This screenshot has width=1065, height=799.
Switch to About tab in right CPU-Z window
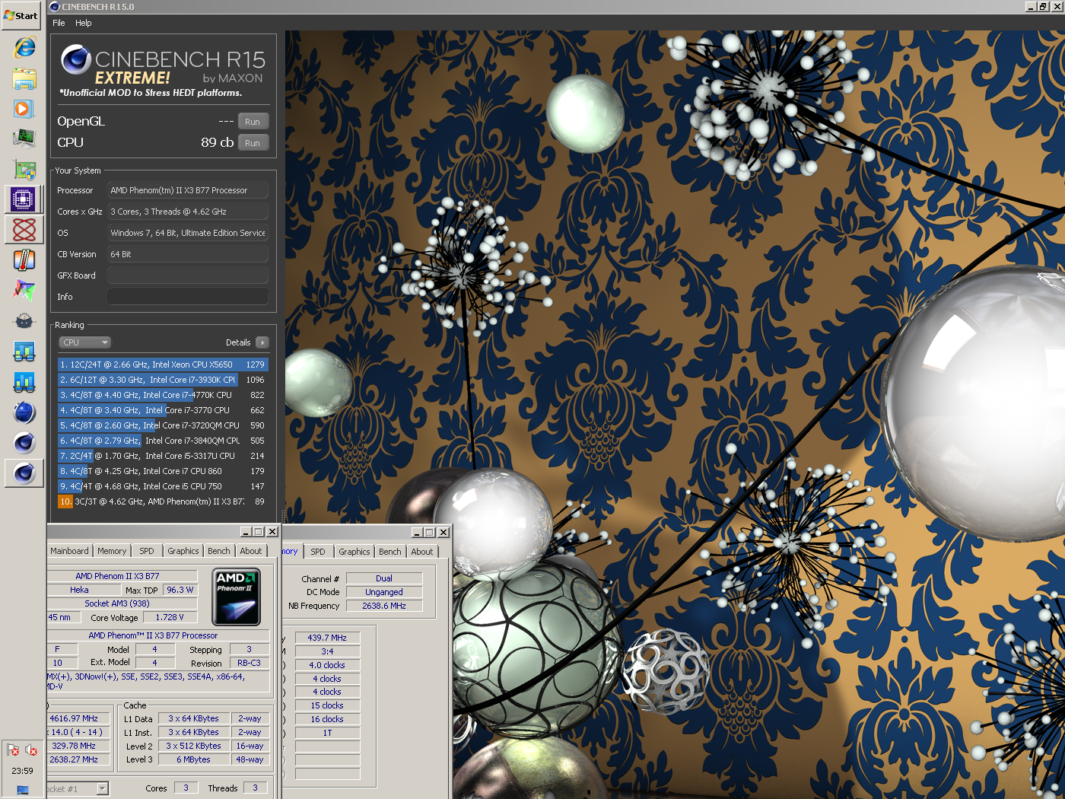[x=422, y=552]
